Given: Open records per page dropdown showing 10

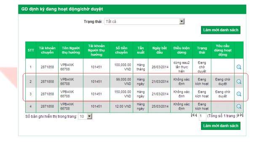Looking at the screenshot, I should click(85, 116).
